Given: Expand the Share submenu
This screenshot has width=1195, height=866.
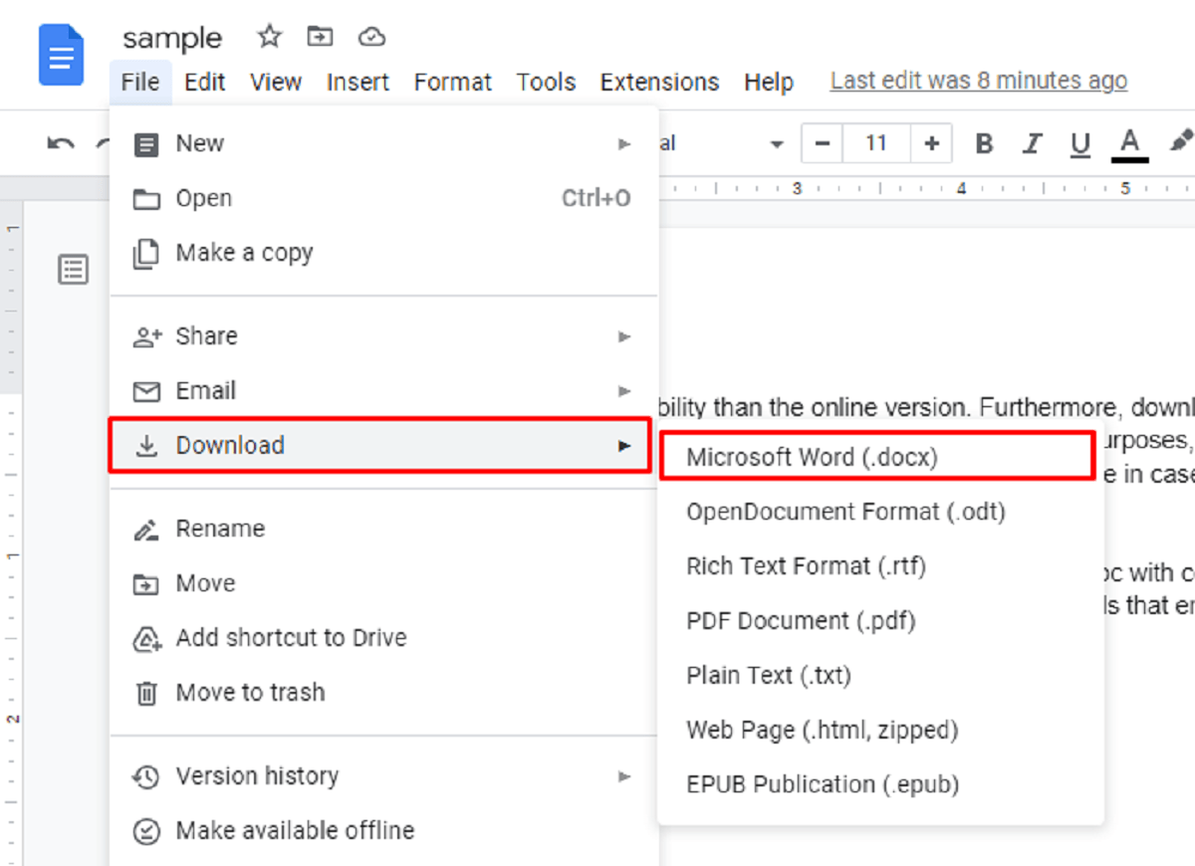Looking at the screenshot, I should [624, 336].
